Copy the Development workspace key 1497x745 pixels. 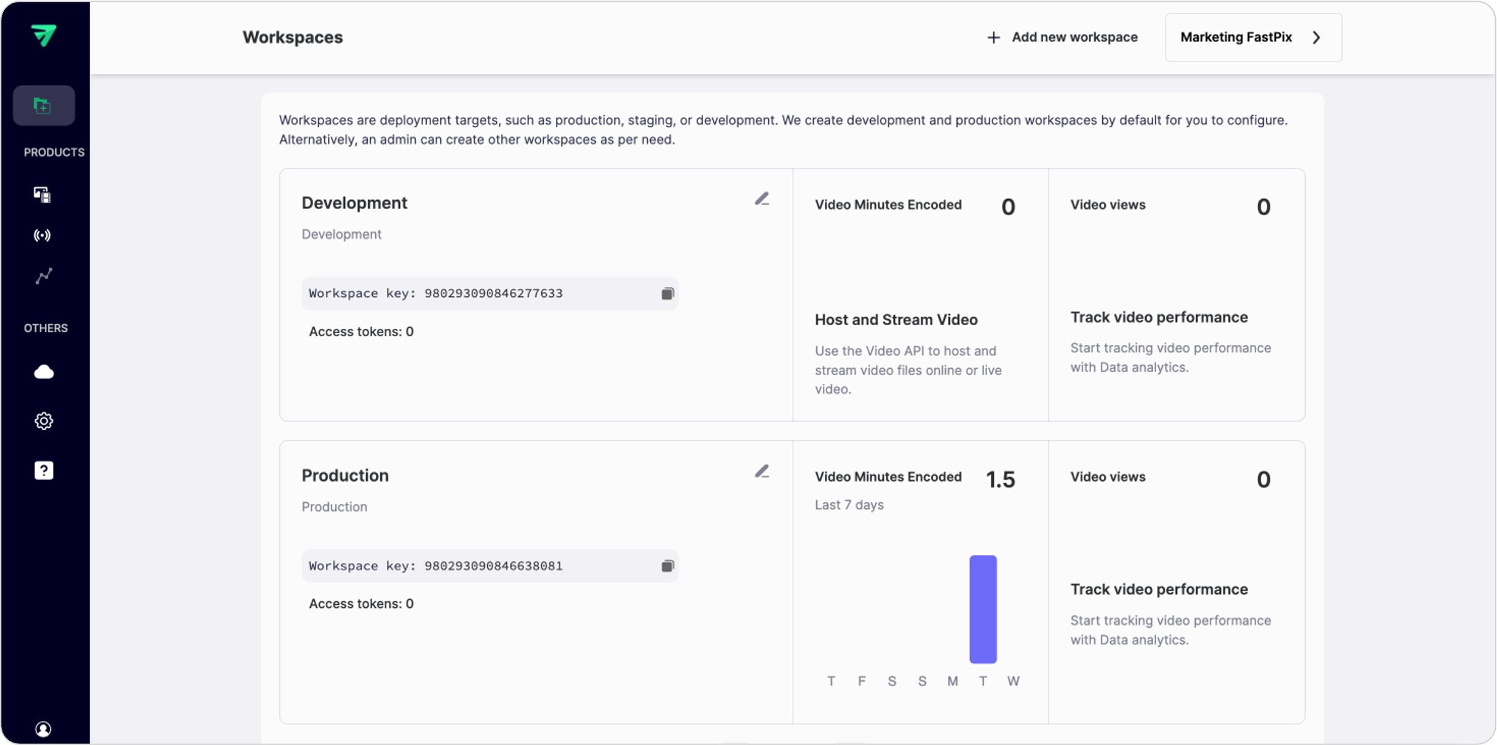coord(667,293)
